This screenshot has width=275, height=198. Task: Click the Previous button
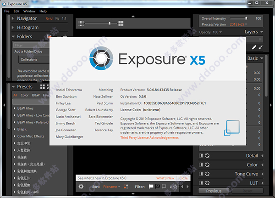214,191
